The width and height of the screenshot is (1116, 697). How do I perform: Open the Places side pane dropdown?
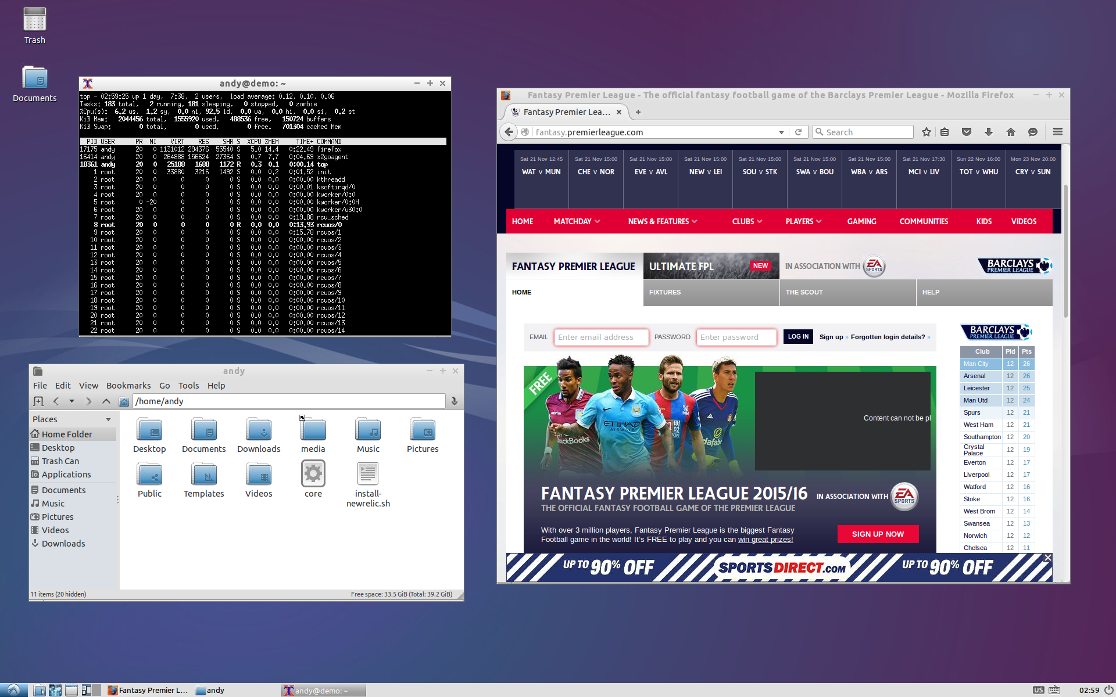click(x=108, y=419)
